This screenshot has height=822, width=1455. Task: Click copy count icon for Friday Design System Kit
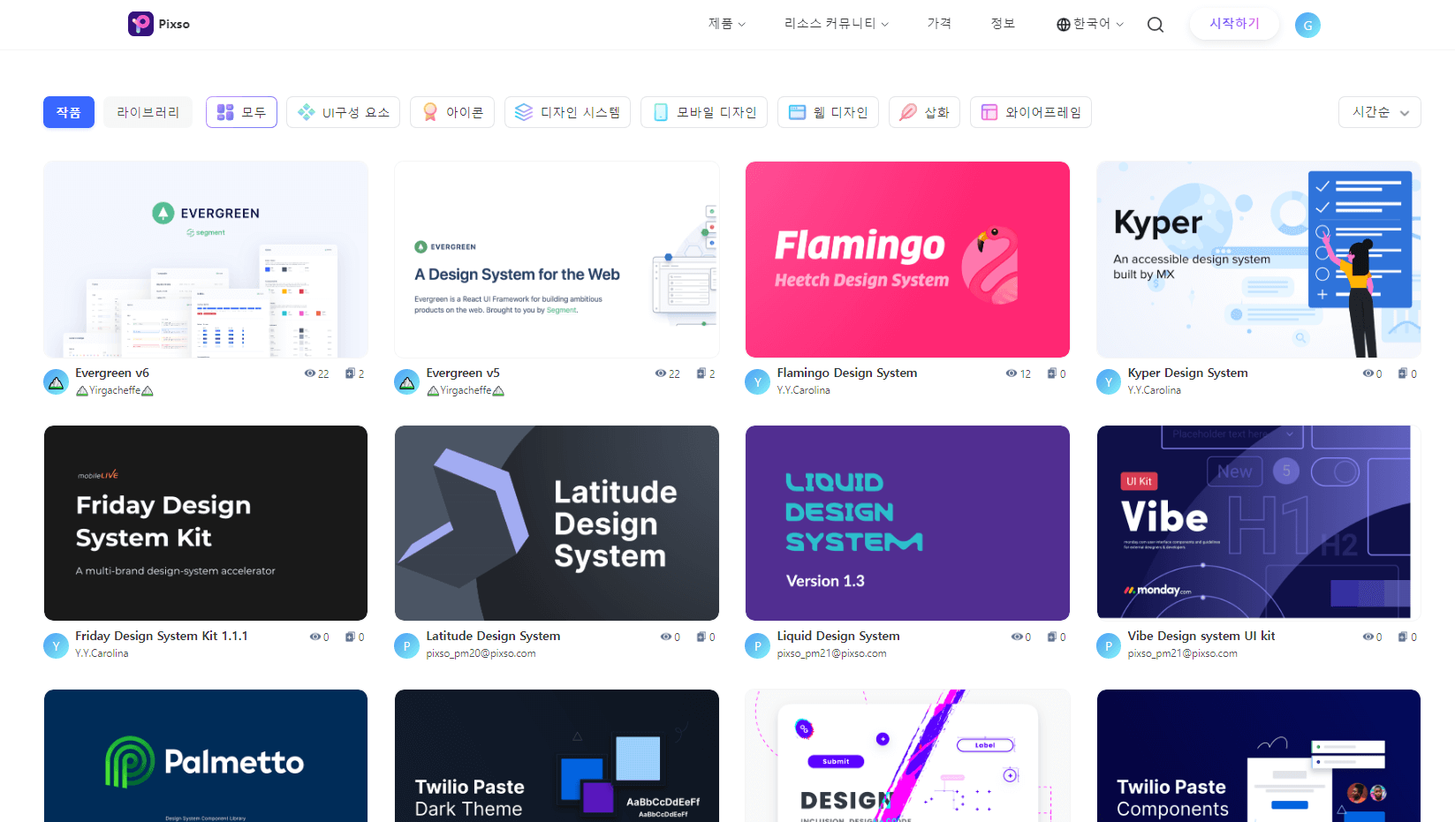point(350,637)
